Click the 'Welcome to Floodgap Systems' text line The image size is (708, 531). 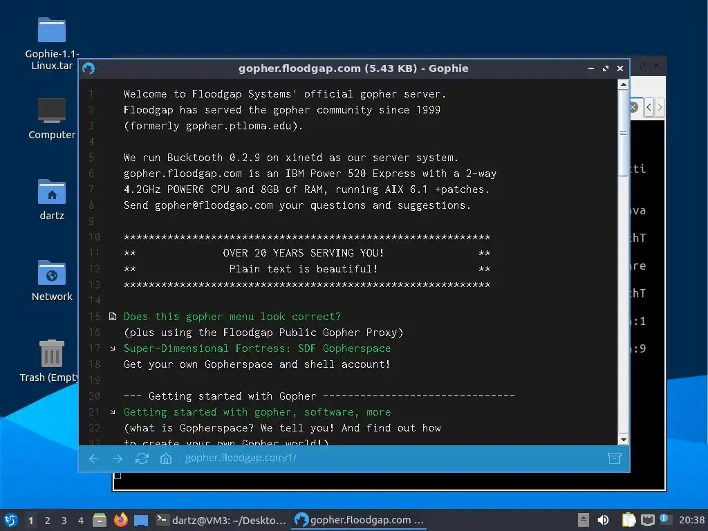click(x=285, y=94)
